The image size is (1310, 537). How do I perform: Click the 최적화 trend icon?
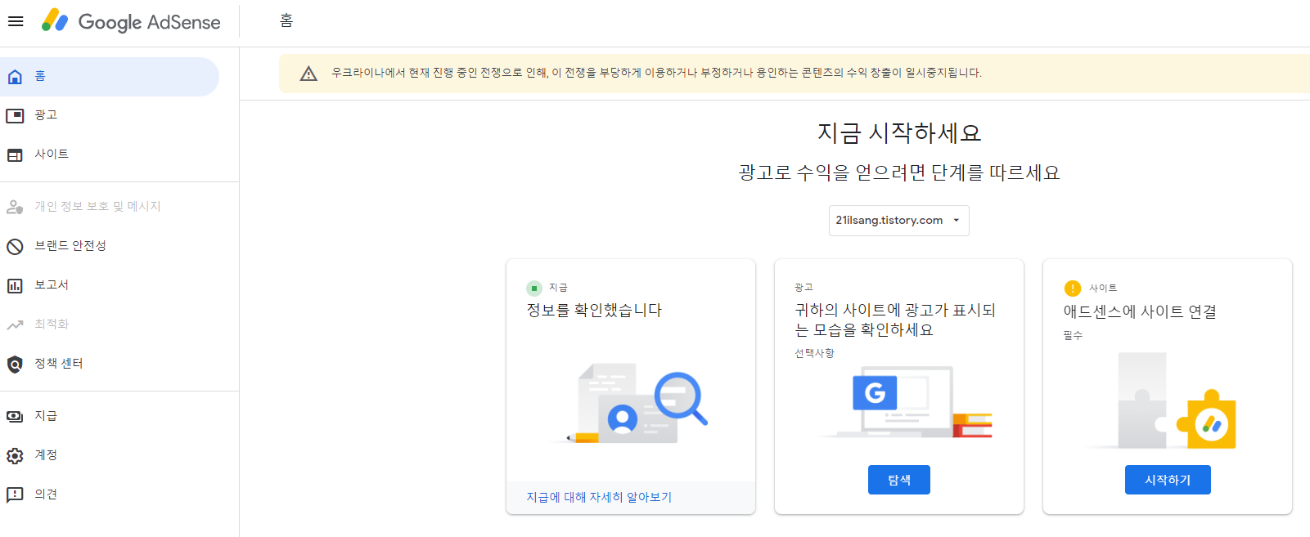point(15,324)
